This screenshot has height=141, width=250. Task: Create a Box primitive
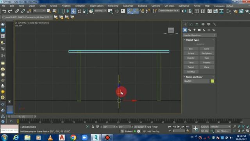point(191,49)
